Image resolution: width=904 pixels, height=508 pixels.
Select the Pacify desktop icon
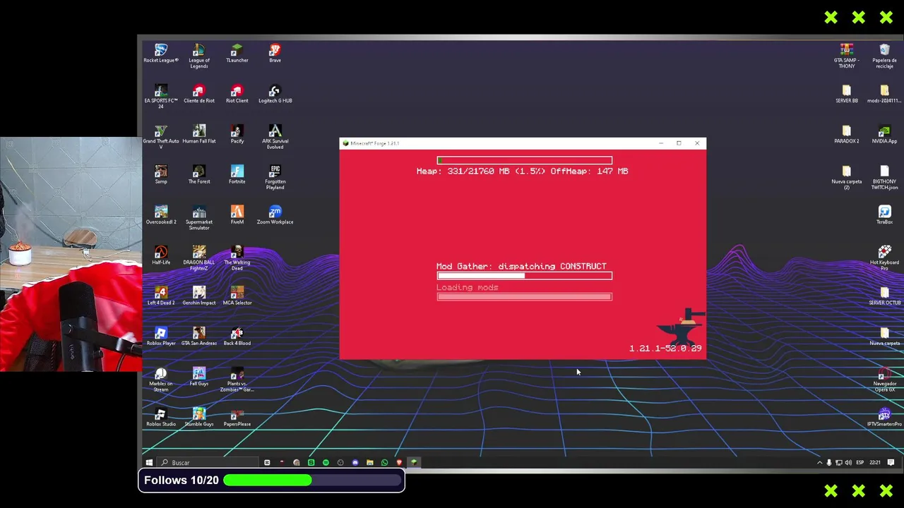coord(237,134)
